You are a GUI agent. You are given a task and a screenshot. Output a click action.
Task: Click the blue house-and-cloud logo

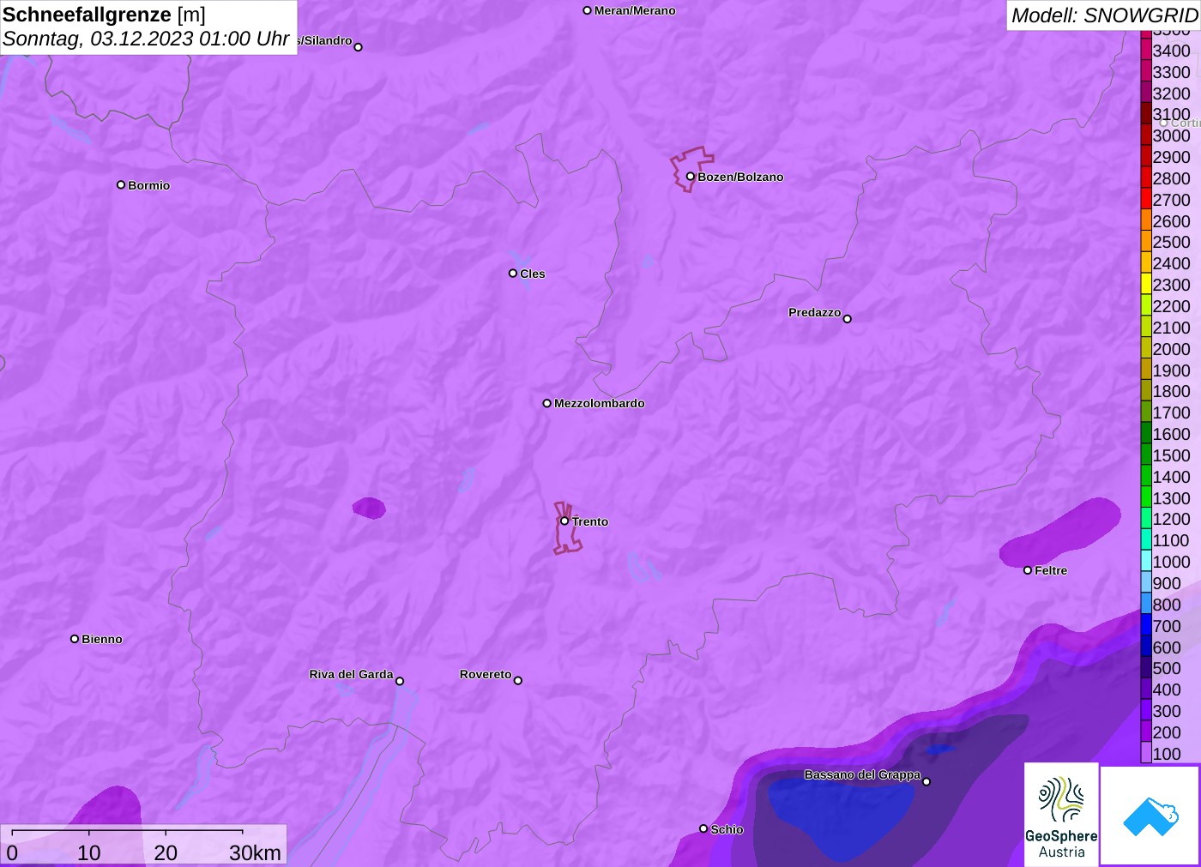coord(1150,816)
